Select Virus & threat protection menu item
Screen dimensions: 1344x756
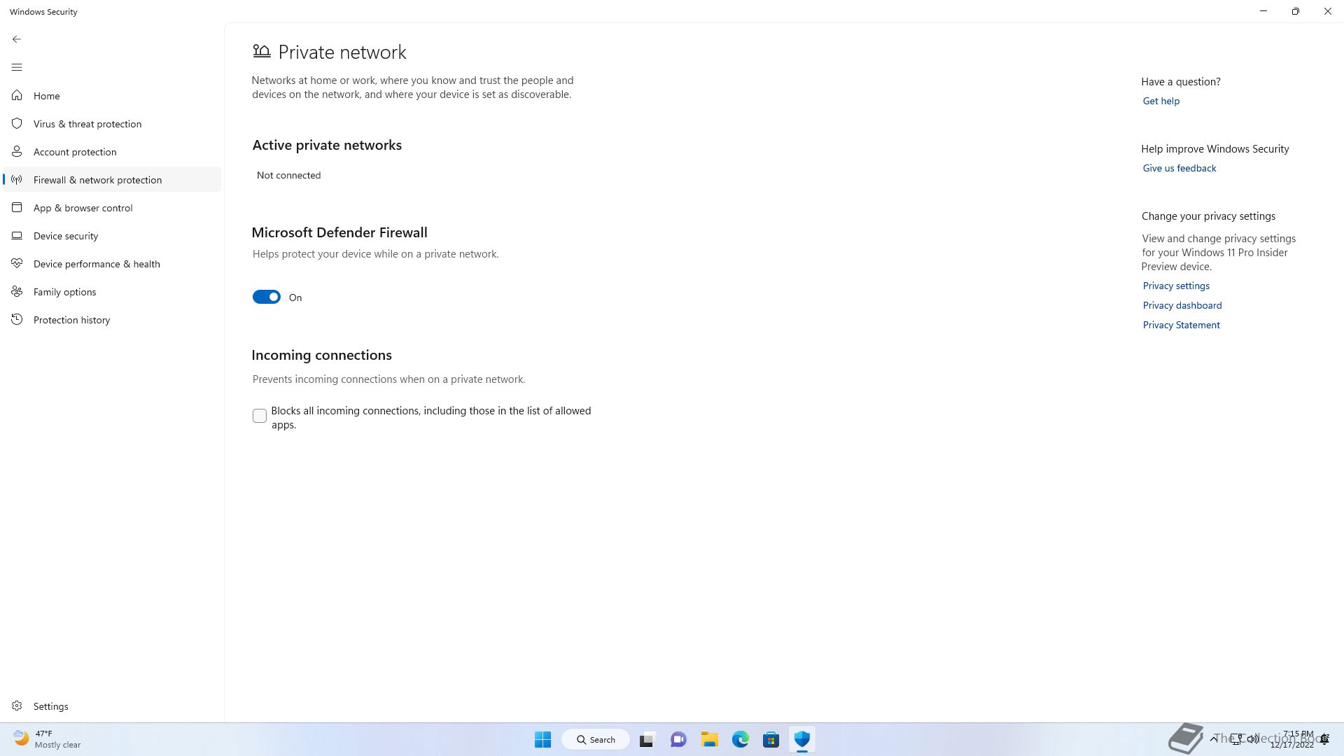coord(112,123)
